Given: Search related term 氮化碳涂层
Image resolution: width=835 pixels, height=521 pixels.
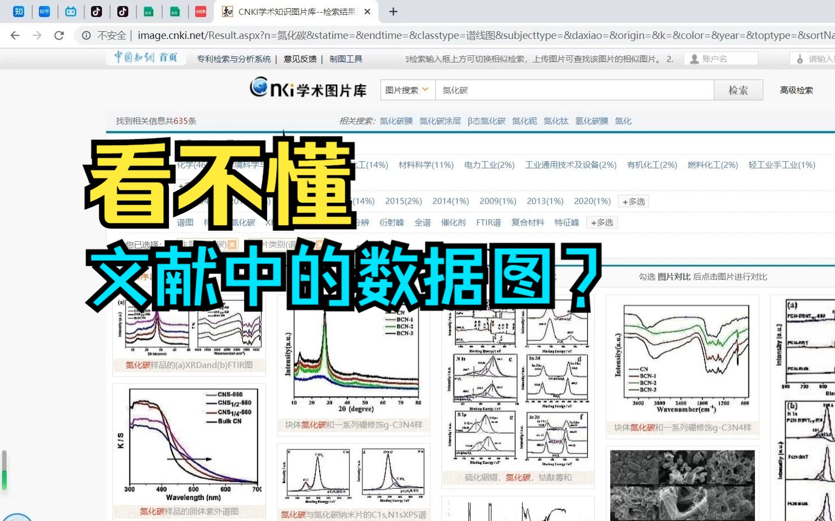Looking at the screenshot, I should tap(440, 121).
